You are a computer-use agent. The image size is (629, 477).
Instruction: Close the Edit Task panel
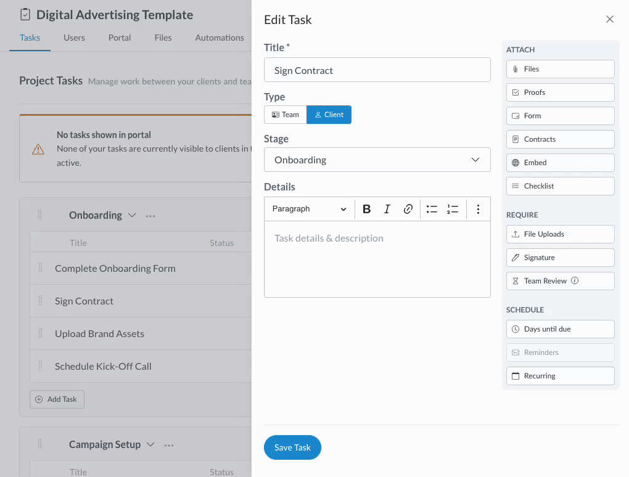tap(610, 19)
